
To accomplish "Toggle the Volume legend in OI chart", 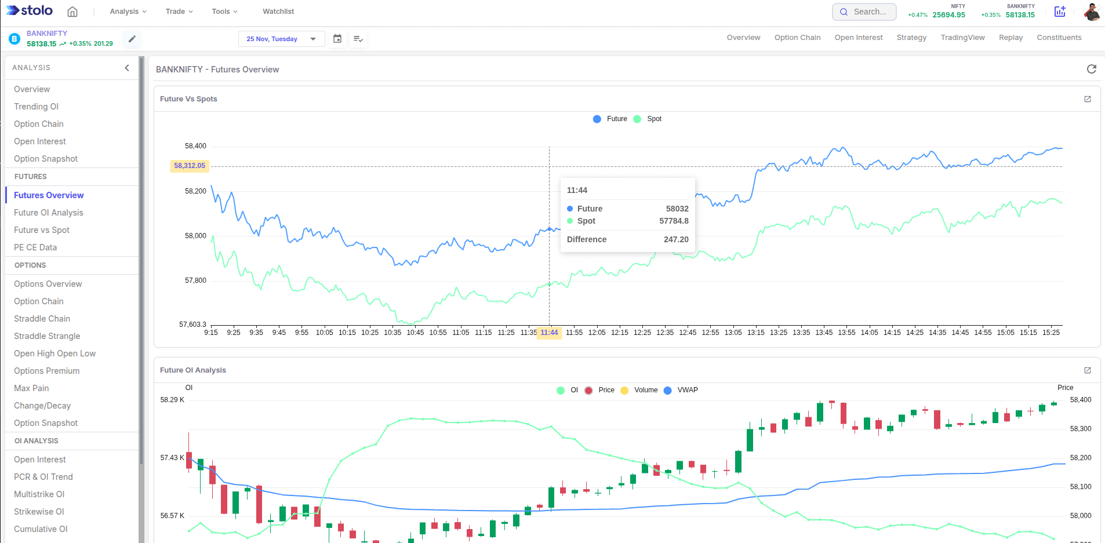I will pos(639,390).
